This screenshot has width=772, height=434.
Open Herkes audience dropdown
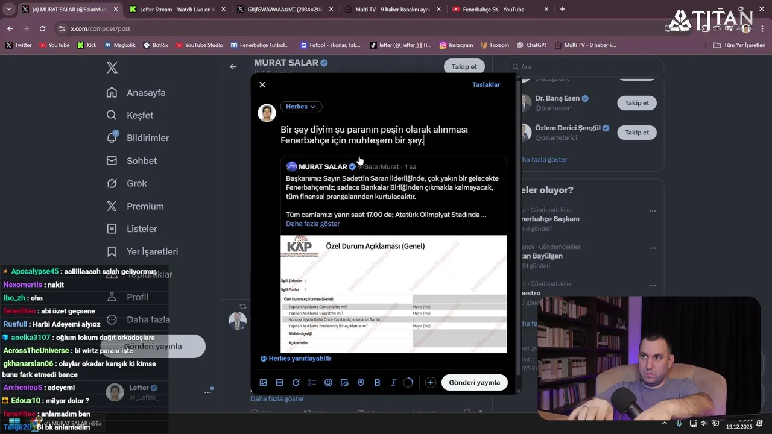click(x=301, y=107)
